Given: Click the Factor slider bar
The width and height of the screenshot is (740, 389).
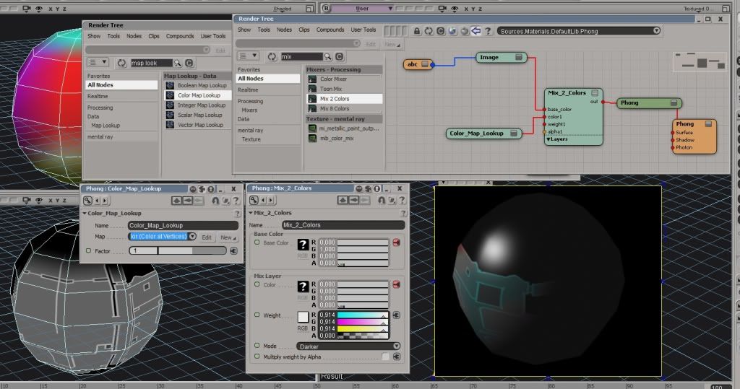Looking at the screenshot, I should tap(178, 251).
